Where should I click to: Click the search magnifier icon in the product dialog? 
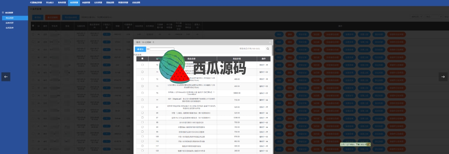268,49
